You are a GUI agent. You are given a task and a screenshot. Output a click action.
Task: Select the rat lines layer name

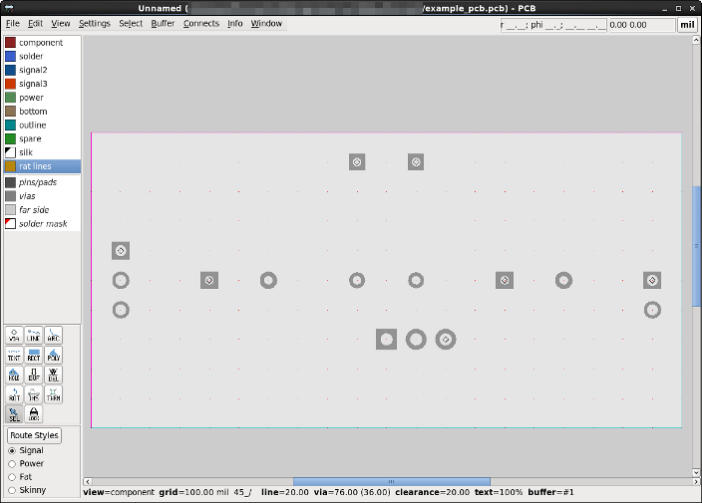(35, 166)
